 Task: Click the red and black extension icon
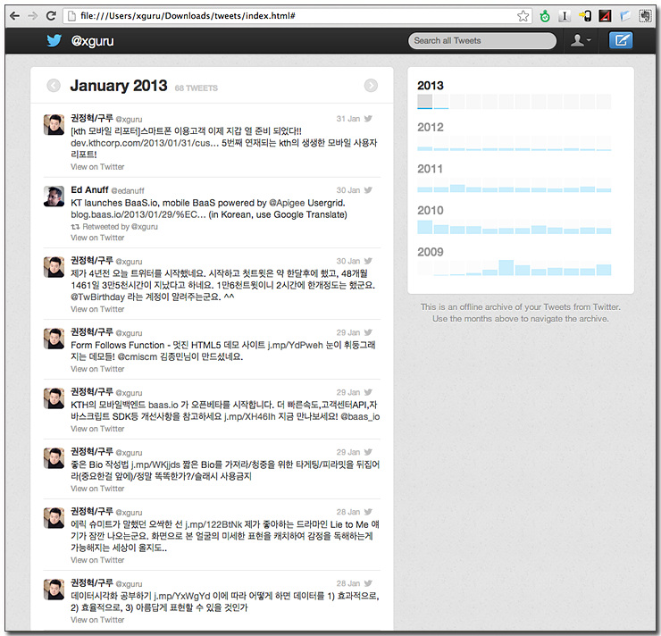[605, 16]
